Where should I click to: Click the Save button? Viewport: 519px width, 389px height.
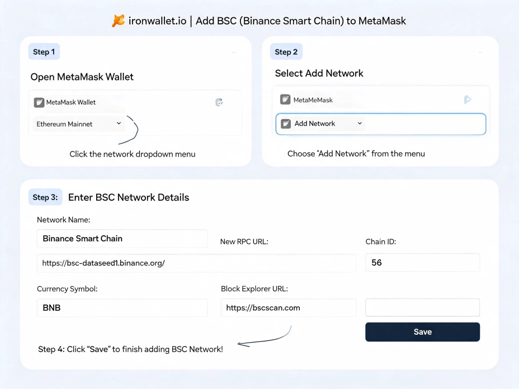pyautogui.click(x=423, y=332)
